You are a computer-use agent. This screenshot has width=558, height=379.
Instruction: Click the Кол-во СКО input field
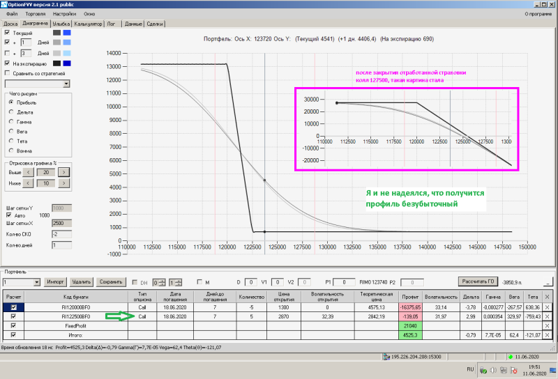pyautogui.click(x=61, y=234)
